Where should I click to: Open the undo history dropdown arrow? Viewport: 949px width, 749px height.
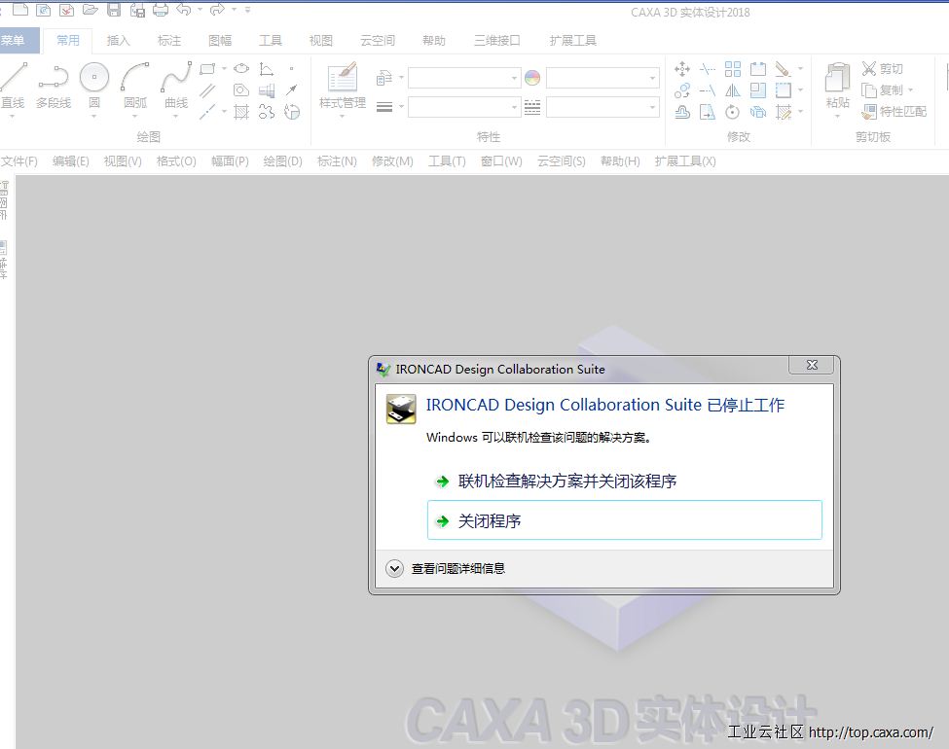point(200,9)
